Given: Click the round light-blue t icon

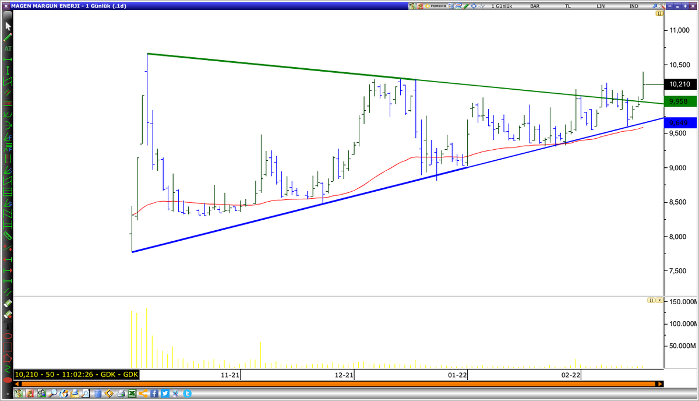Looking at the screenshot, I should pyautogui.click(x=188, y=393).
